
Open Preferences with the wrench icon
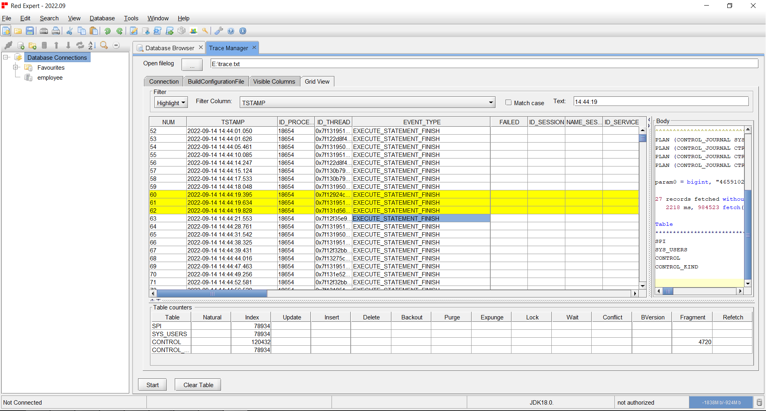(218, 31)
